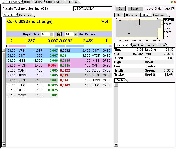
Task: Click the Cur 0,0082 (no change) banner
Action: click(x=30, y=22)
